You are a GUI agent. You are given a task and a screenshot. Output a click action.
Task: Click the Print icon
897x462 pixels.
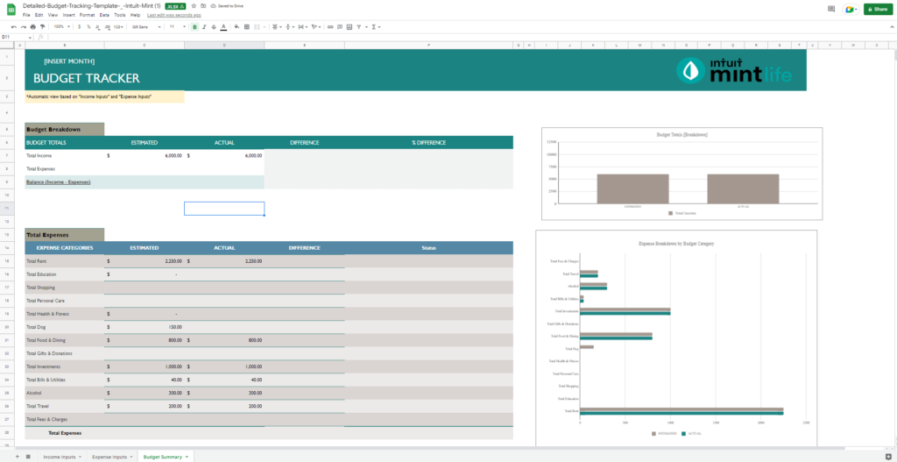click(32, 27)
